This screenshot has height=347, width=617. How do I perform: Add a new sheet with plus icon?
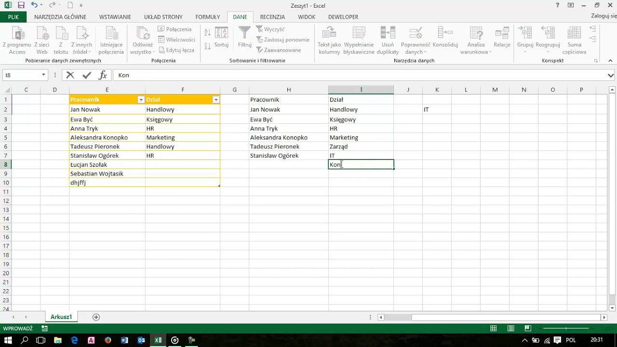[96, 317]
